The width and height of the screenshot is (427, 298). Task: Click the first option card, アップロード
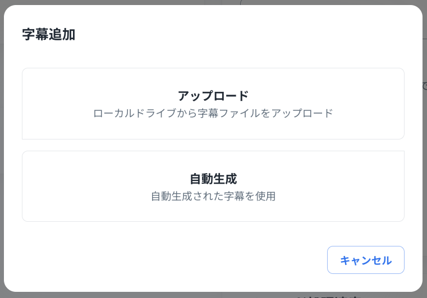(x=213, y=104)
